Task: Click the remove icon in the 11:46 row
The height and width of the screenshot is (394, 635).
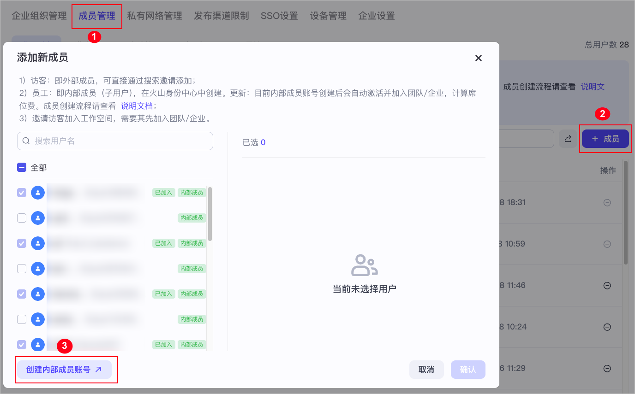Action: coord(607,285)
